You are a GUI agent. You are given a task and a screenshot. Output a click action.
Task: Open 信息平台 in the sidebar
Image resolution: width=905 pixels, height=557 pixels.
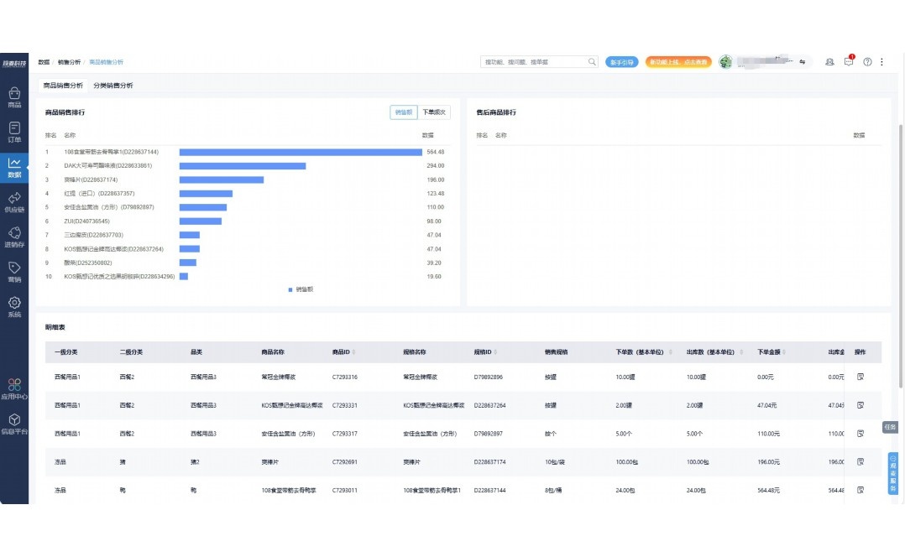14,424
